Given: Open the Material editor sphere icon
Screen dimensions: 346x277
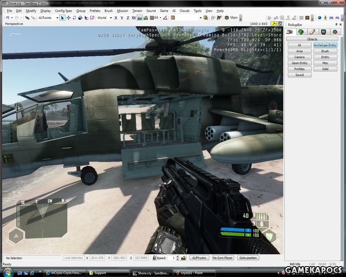Looking at the screenshot, I should (320, 18).
